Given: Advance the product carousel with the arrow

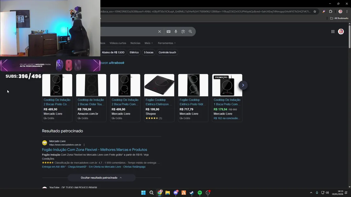Looking at the screenshot, I should [243, 85].
